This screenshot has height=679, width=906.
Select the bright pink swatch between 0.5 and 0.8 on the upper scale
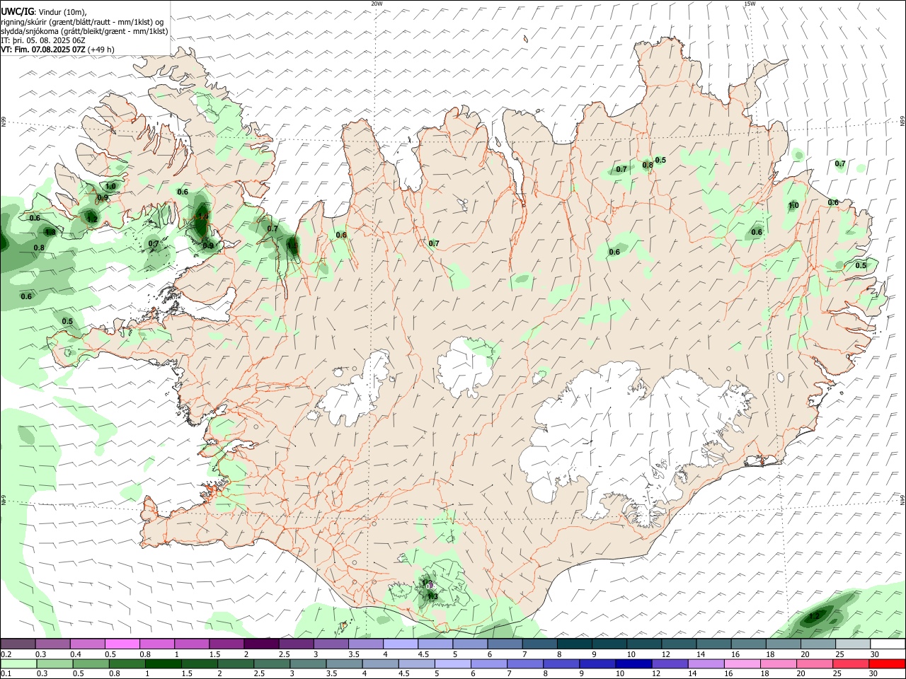pyautogui.click(x=122, y=644)
